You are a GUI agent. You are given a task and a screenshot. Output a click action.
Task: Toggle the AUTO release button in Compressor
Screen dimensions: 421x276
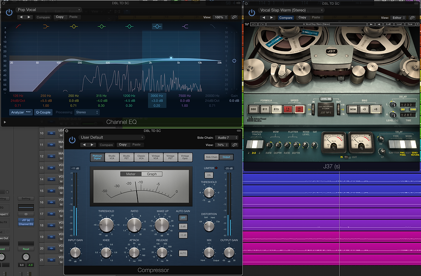click(x=183, y=253)
